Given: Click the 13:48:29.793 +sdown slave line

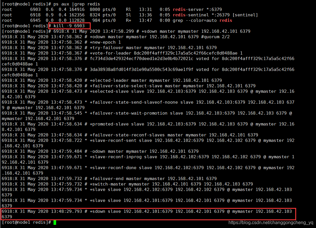Looking at the screenshot, I should pyautogui.click(x=147, y=214).
